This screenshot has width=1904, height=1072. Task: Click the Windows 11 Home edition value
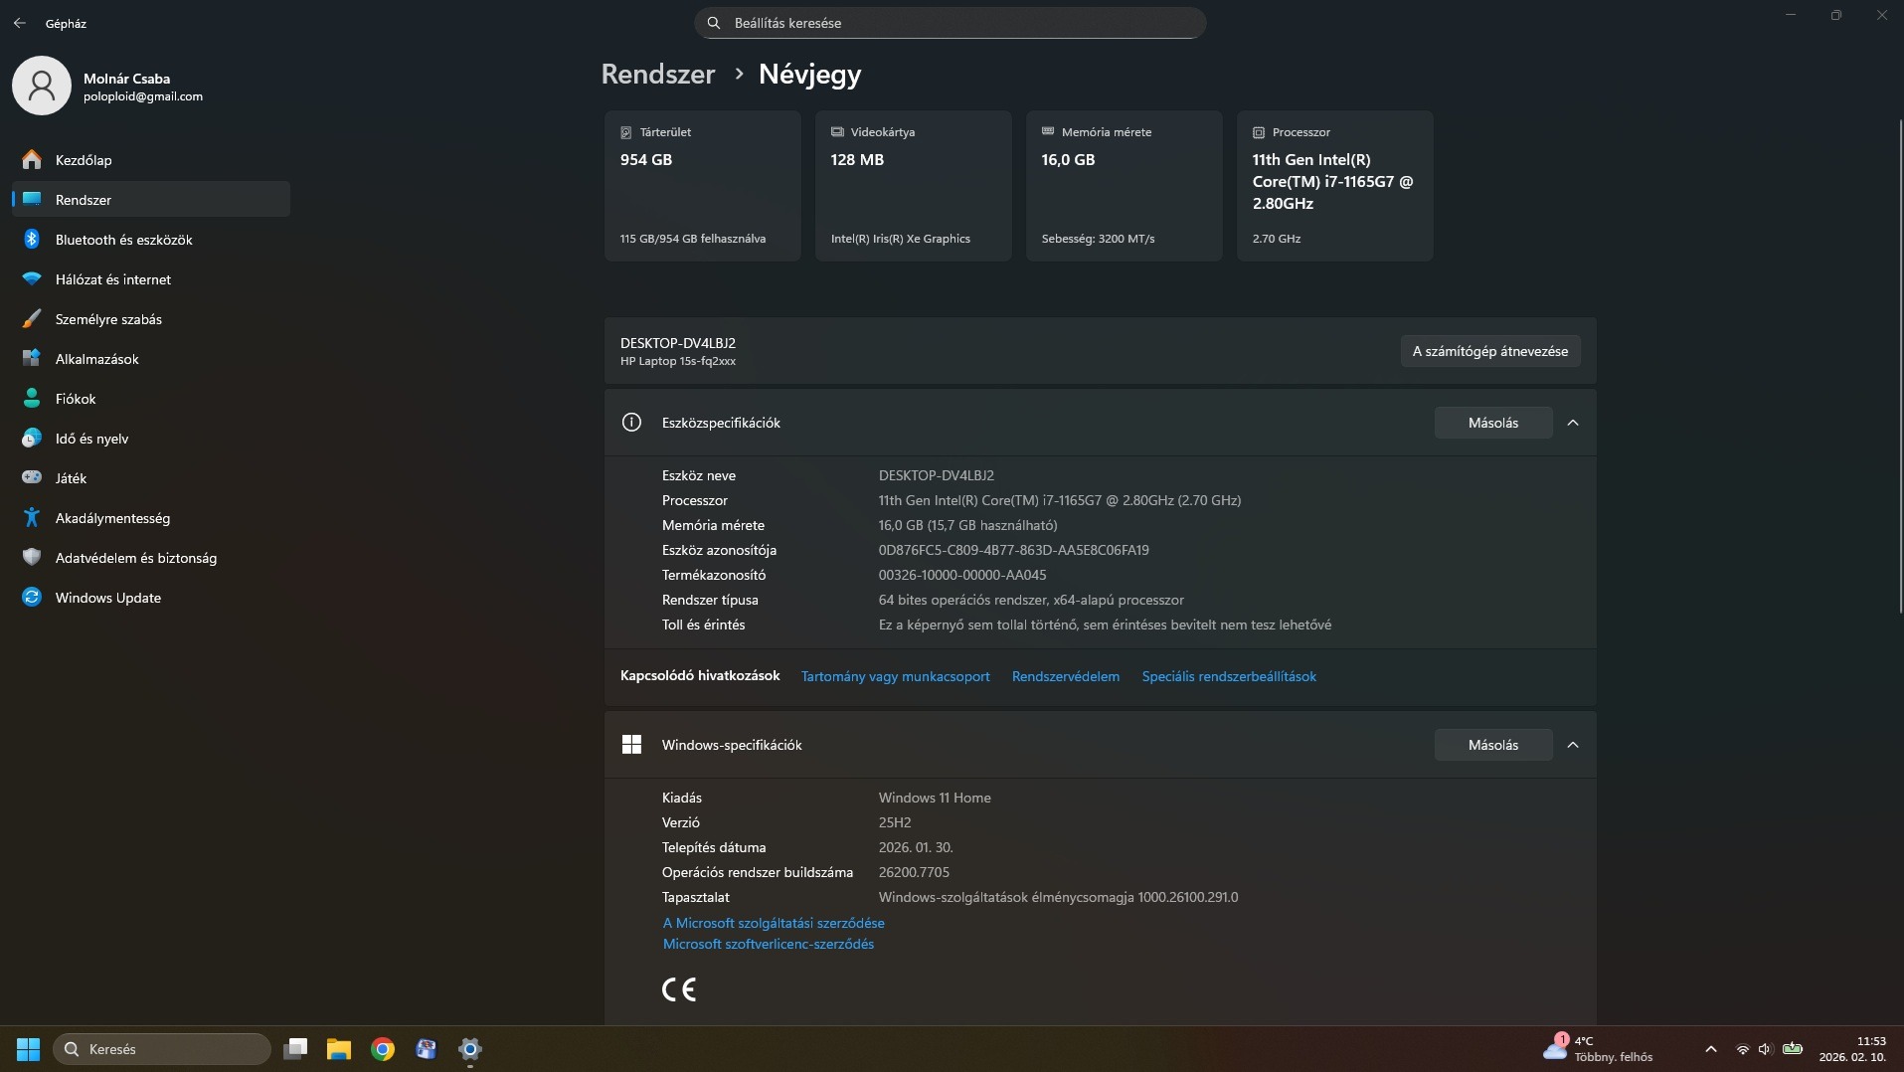click(935, 798)
